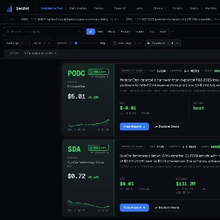Click the SunCar Technology Group company name
Image resolution: width=220 pixels, height=220 pixels.
[86, 164]
